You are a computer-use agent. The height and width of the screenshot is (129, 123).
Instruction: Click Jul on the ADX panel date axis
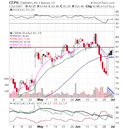coord(113,127)
